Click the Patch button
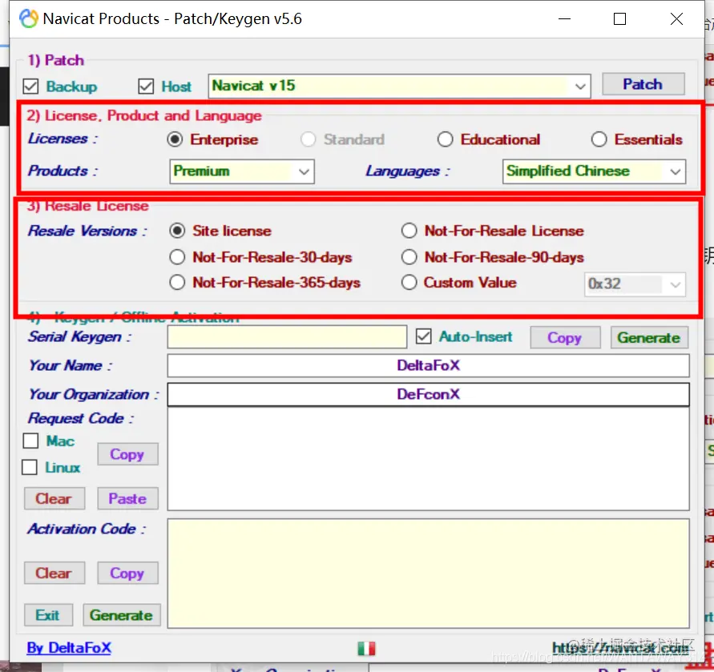This screenshot has width=714, height=672. tap(643, 84)
